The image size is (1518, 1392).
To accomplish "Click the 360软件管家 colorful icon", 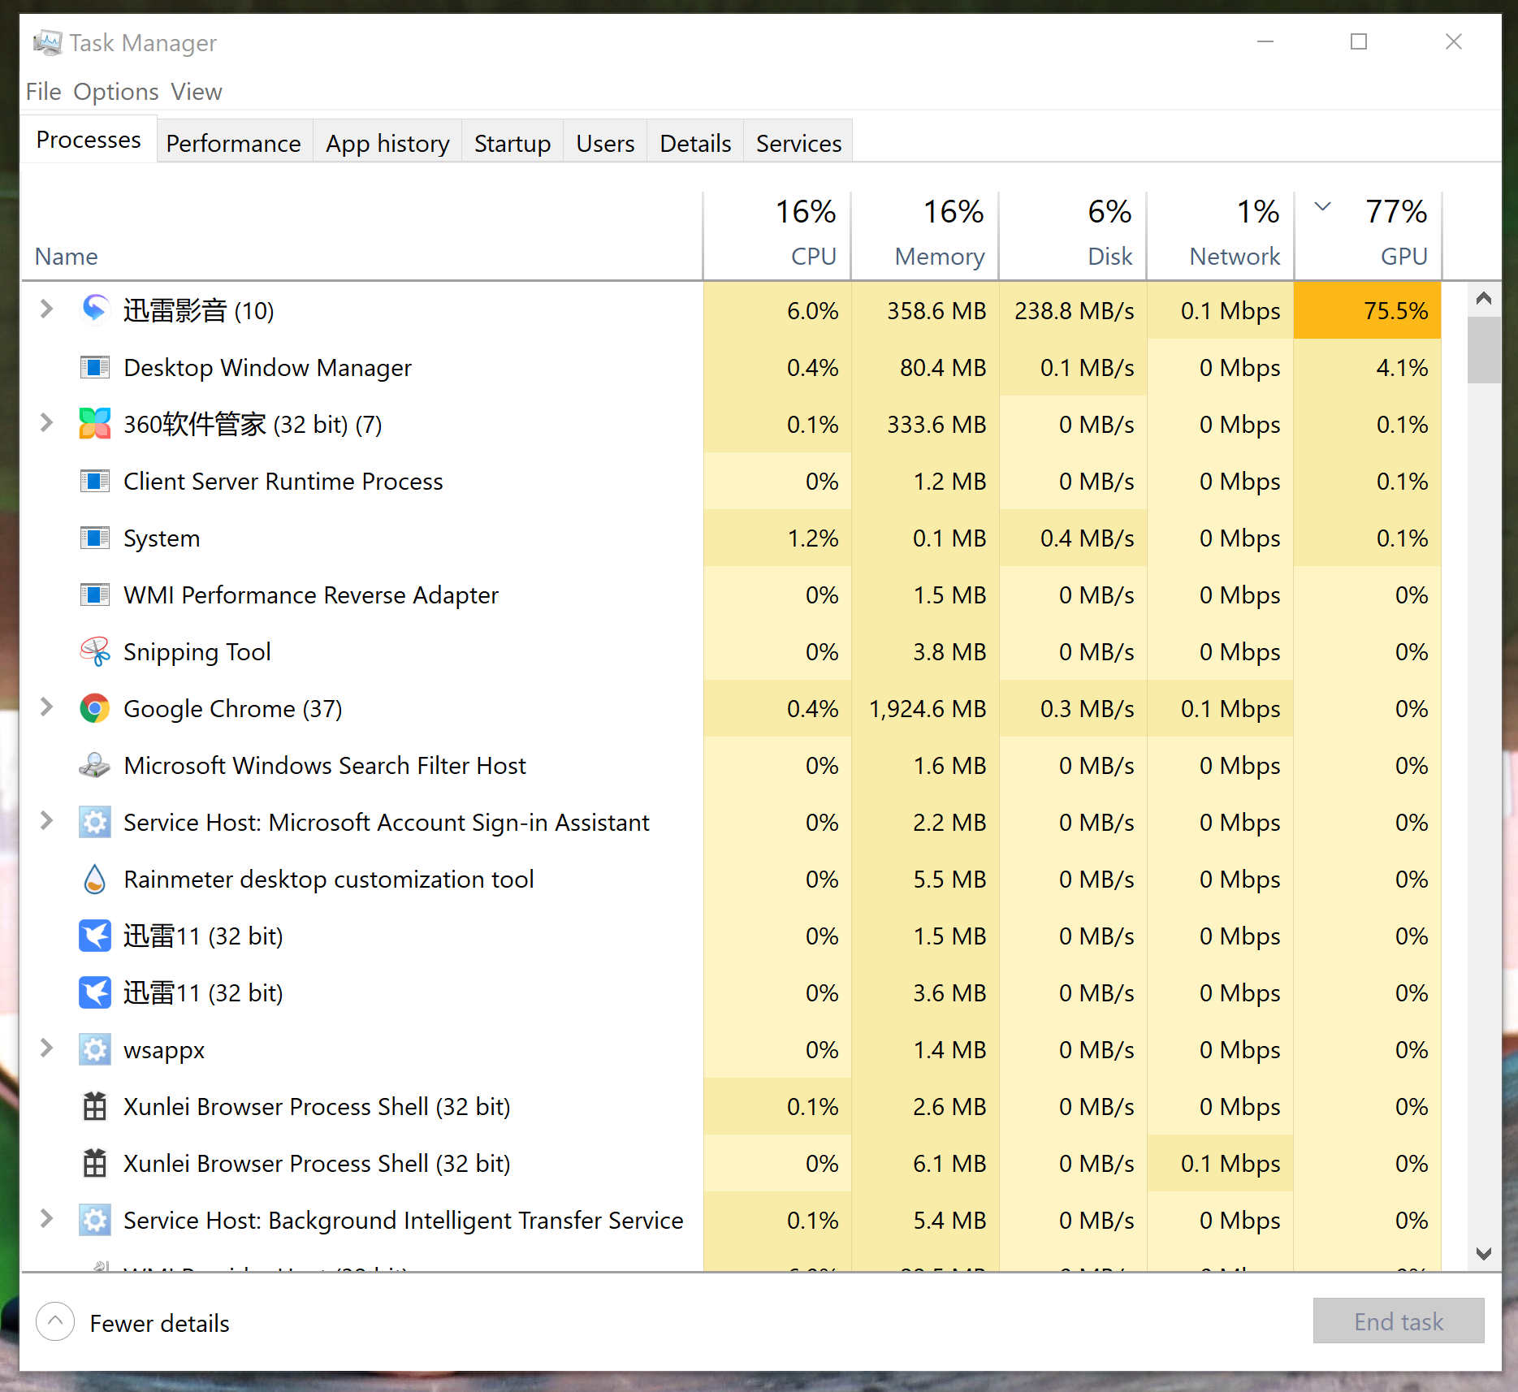I will click(94, 424).
